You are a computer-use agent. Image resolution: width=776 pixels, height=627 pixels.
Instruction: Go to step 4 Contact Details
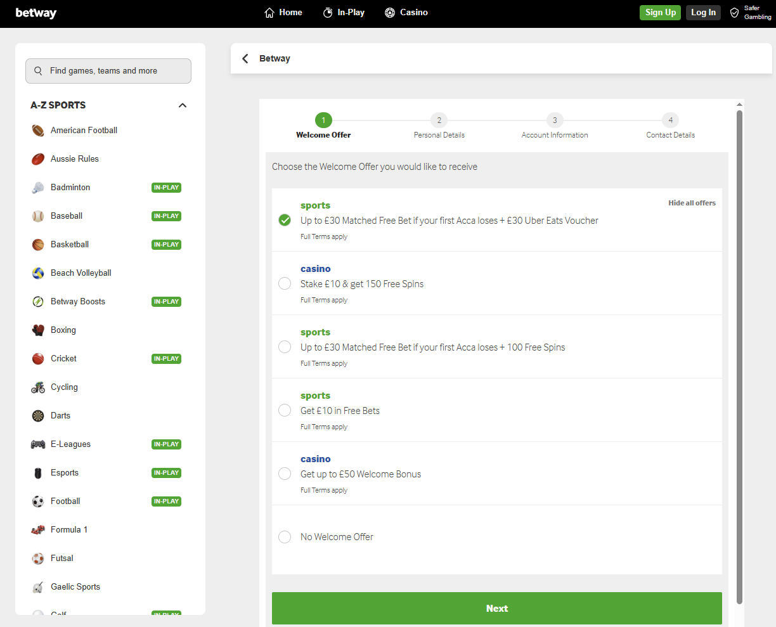pyautogui.click(x=670, y=120)
